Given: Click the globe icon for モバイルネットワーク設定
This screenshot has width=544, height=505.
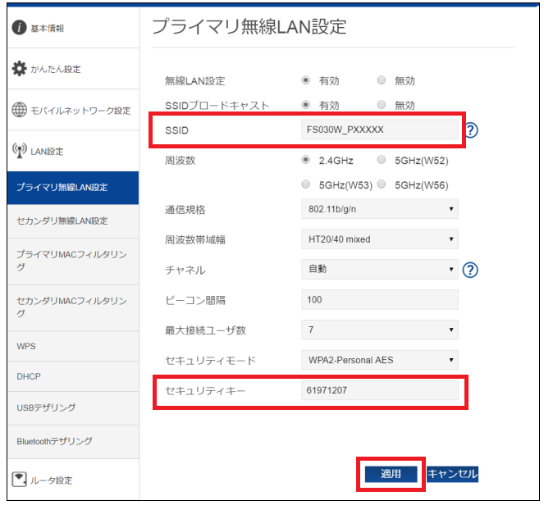Looking at the screenshot, I should pos(20,111).
